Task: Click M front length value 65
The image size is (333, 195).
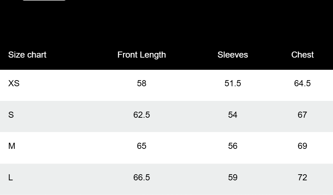Action: tap(141, 146)
